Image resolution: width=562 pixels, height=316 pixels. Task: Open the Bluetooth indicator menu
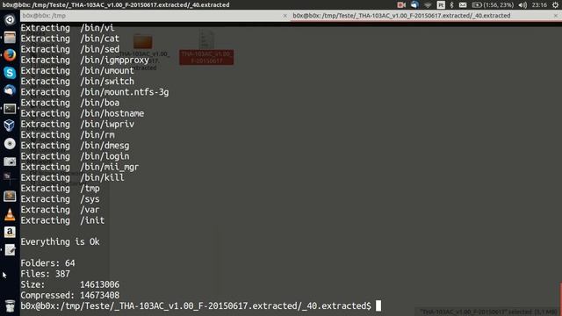pos(451,4)
